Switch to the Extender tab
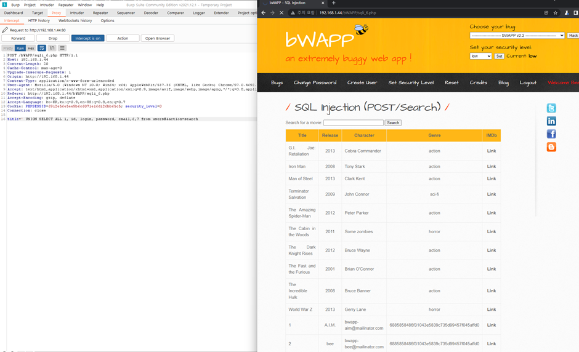579x352 pixels. pos(221,13)
